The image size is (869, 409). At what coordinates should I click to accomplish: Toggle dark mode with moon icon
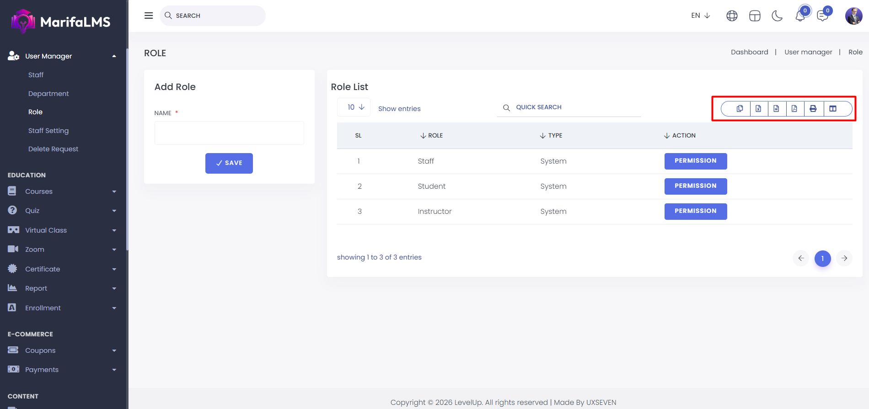[777, 16]
